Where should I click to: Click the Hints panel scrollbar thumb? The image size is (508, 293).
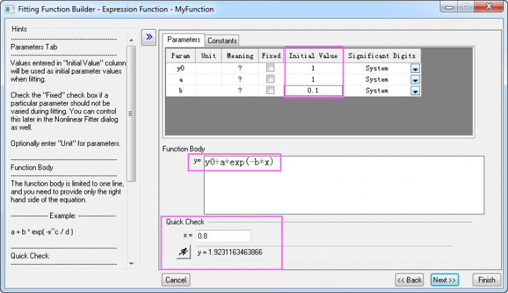point(131,113)
